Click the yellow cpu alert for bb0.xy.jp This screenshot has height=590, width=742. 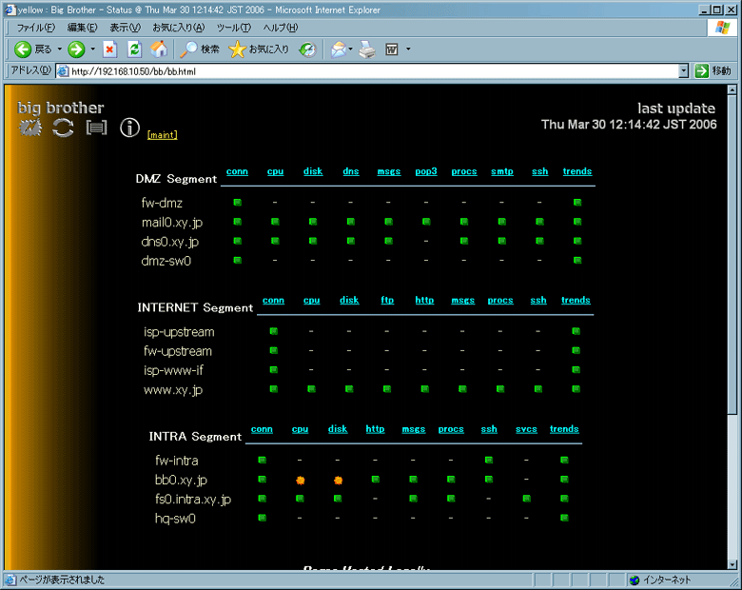(x=300, y=481)
